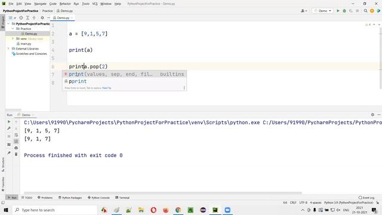Click the Practice breadcrumb

[47, 11]
